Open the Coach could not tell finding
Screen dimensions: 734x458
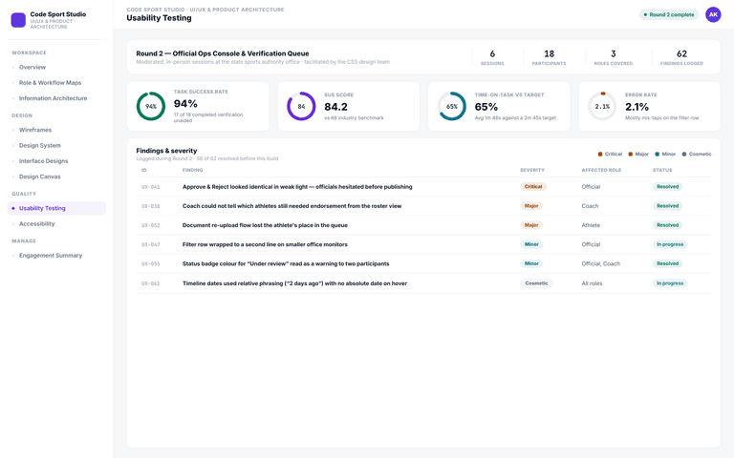[x=292, y=206]
